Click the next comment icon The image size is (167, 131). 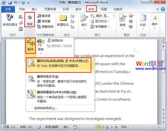pos(72,27)
